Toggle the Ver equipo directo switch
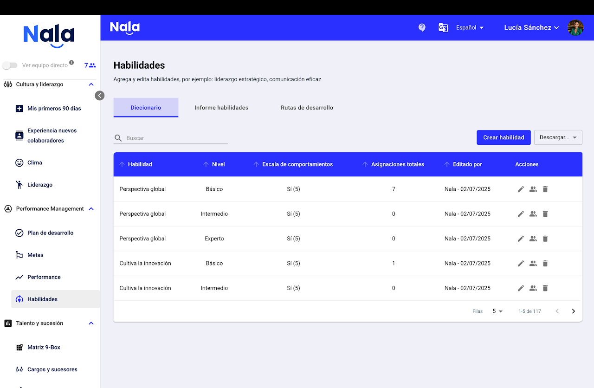Screen dimensions: 594x388 pyautogui.click(x=10, y=65)
